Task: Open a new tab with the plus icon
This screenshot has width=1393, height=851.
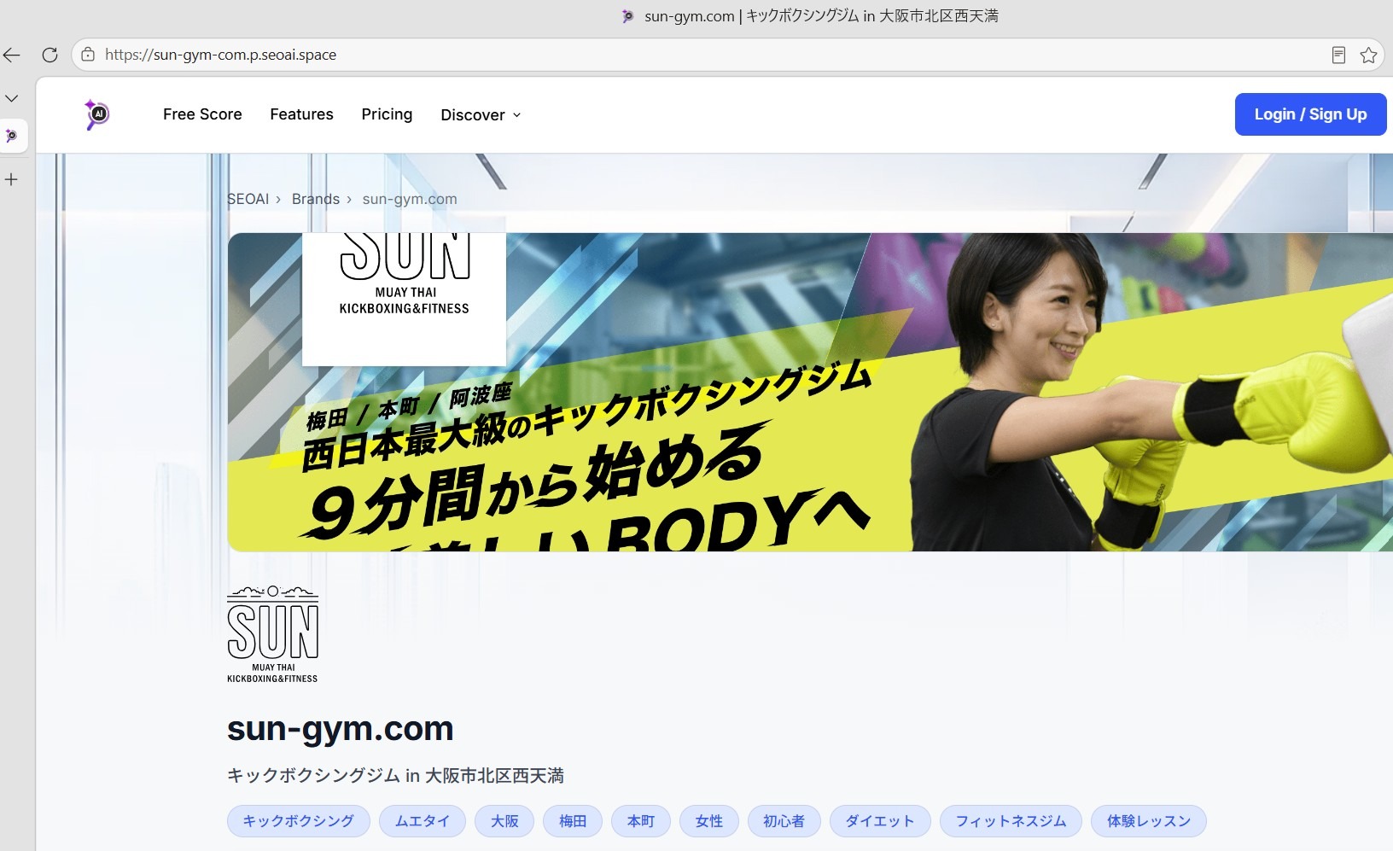Action: (x=12, y=179)
